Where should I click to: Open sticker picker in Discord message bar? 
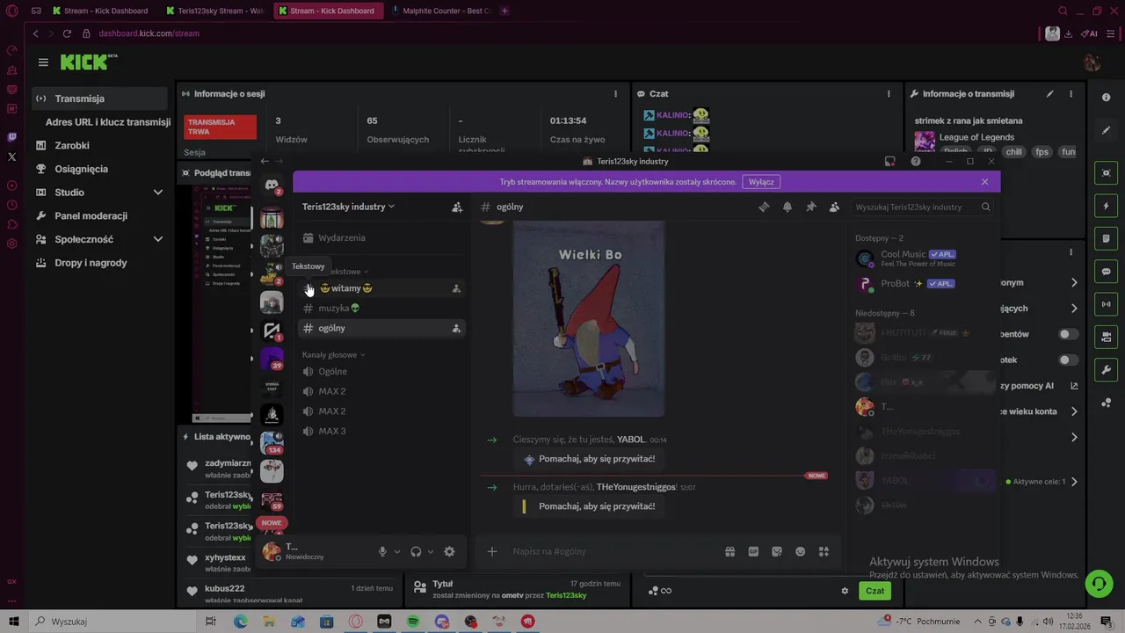pos(777,552)
